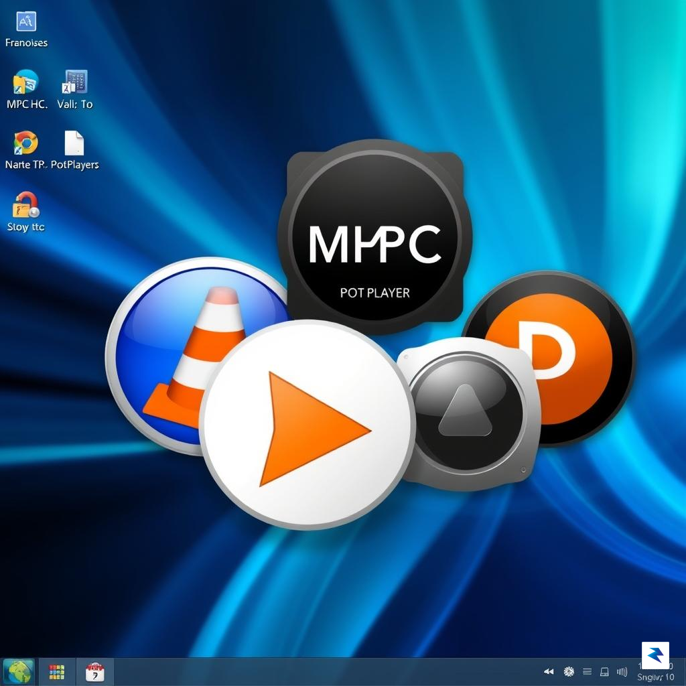Click the rewind arrows tray icon
The height and width of the screenshot is (686, 686).
tap(549, 671)
